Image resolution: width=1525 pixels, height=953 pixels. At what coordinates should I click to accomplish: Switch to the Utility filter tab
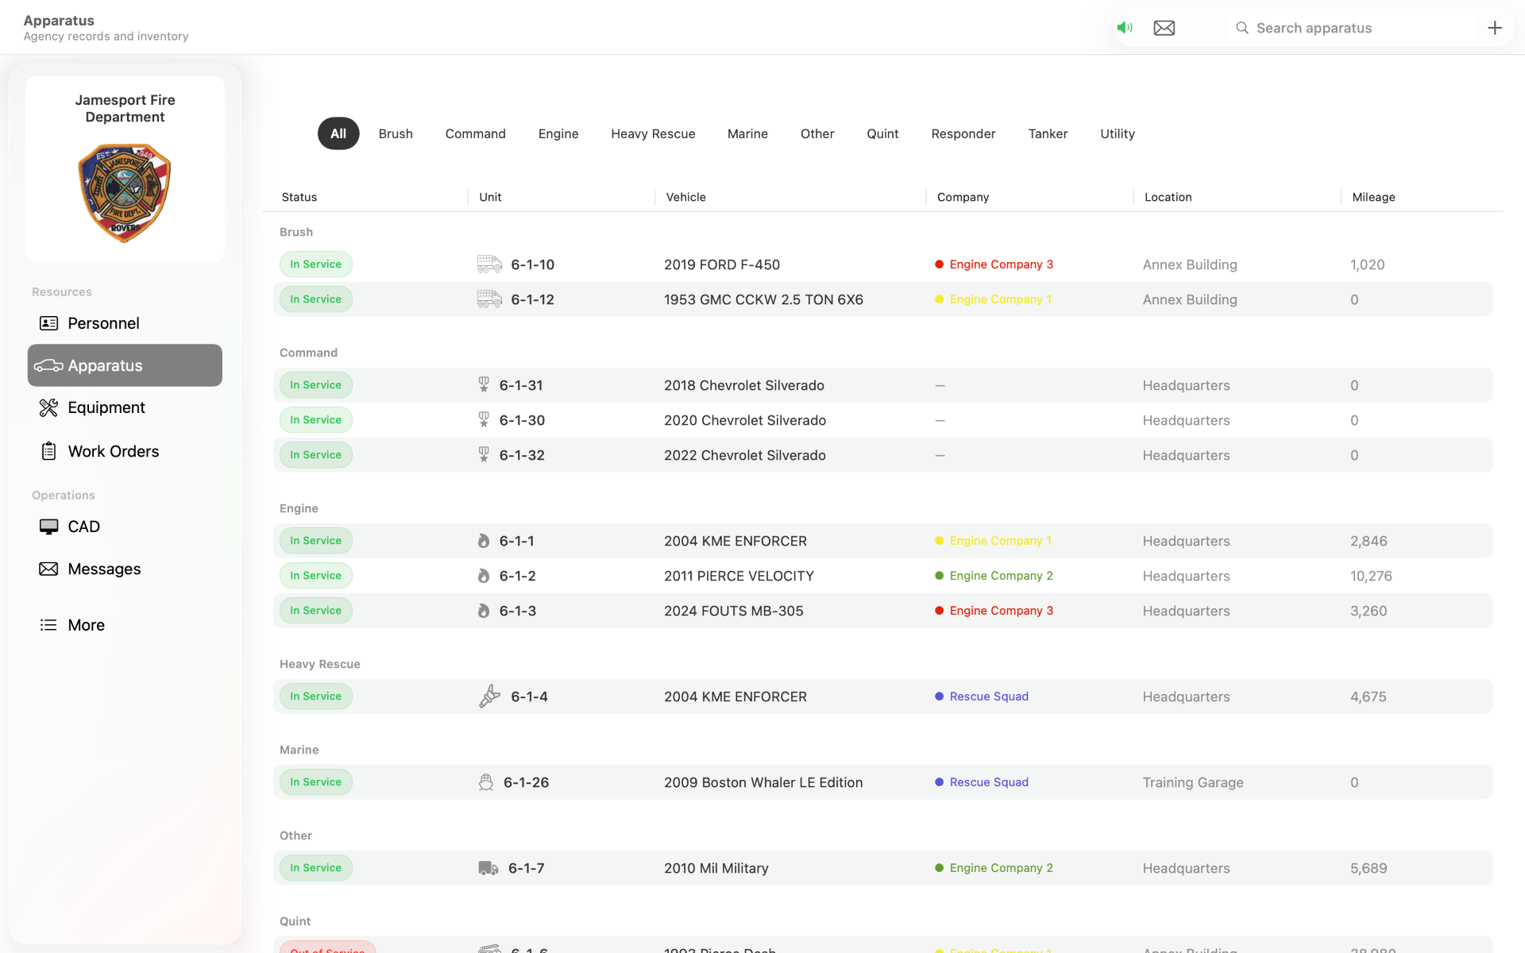click(x=1118, y=133)
